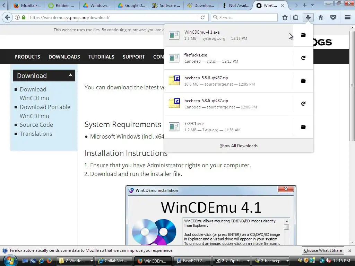
Task: Launch Firefox from quick launch
Action: [x=49, y=261]
